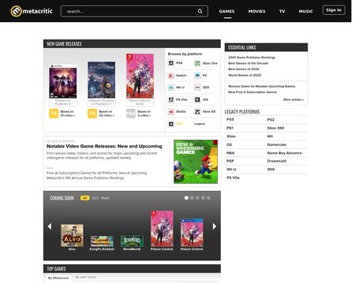Open the 3DS icon under Browse by platform

click(x=197, y=88)
